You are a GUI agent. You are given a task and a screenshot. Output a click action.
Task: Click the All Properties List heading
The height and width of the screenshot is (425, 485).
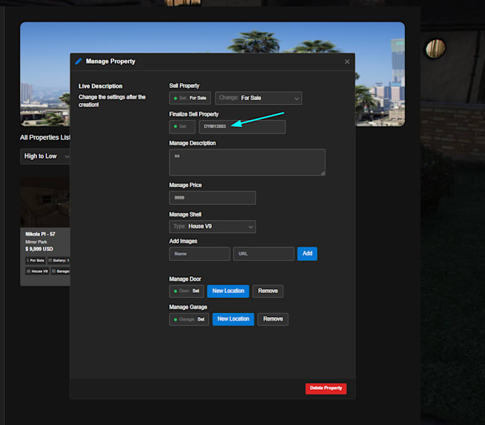(45, 138)
